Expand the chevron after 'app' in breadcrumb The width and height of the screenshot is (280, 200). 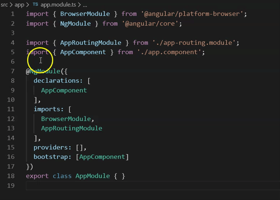(28, 5)
